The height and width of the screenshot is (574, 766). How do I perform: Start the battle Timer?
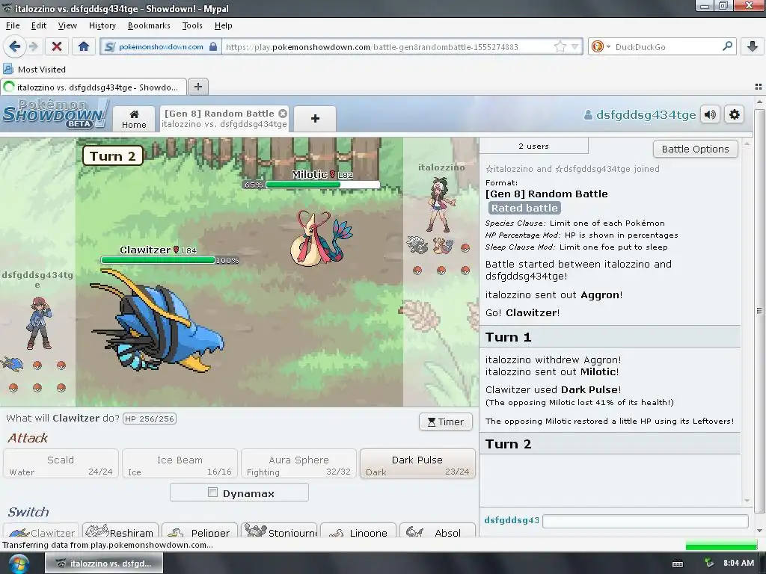(x=446, y=422)
